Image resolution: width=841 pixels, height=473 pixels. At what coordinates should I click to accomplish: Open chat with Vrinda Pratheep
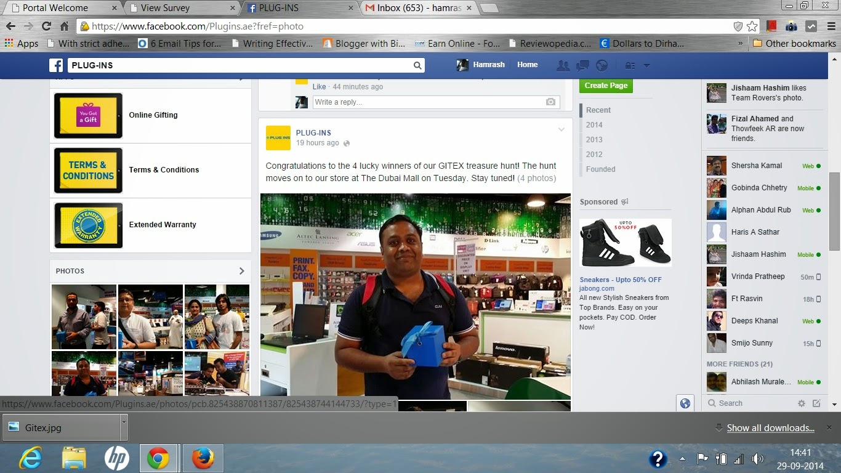[763, 277]
